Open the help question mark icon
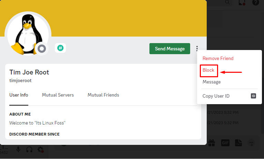 (x=256, y=2)
